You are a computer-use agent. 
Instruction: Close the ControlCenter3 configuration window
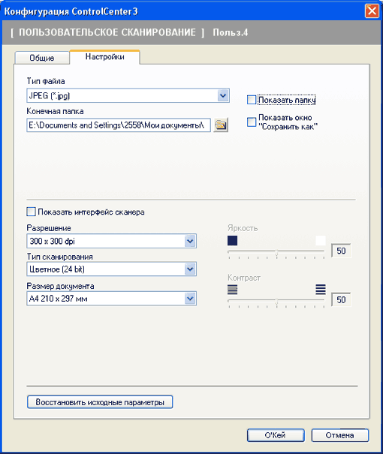tap(372, 11)
